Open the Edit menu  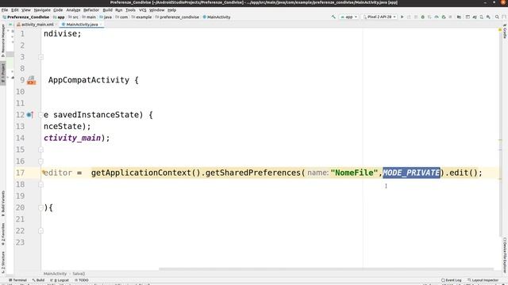point(15,10)
